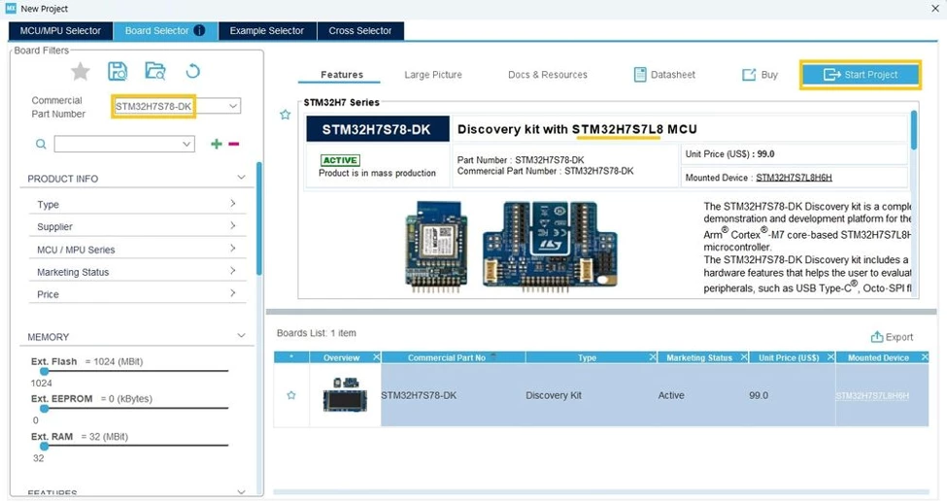Click the Ext. Flash slider handle
The image size is (947, 503).
[44, 371]
